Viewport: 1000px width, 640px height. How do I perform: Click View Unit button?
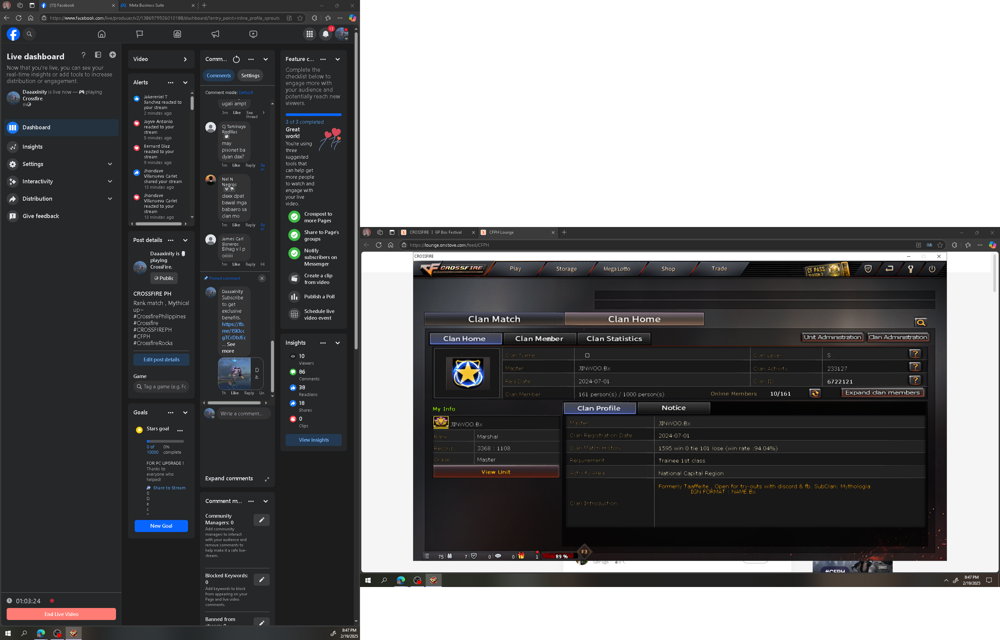tap(496, 472)
